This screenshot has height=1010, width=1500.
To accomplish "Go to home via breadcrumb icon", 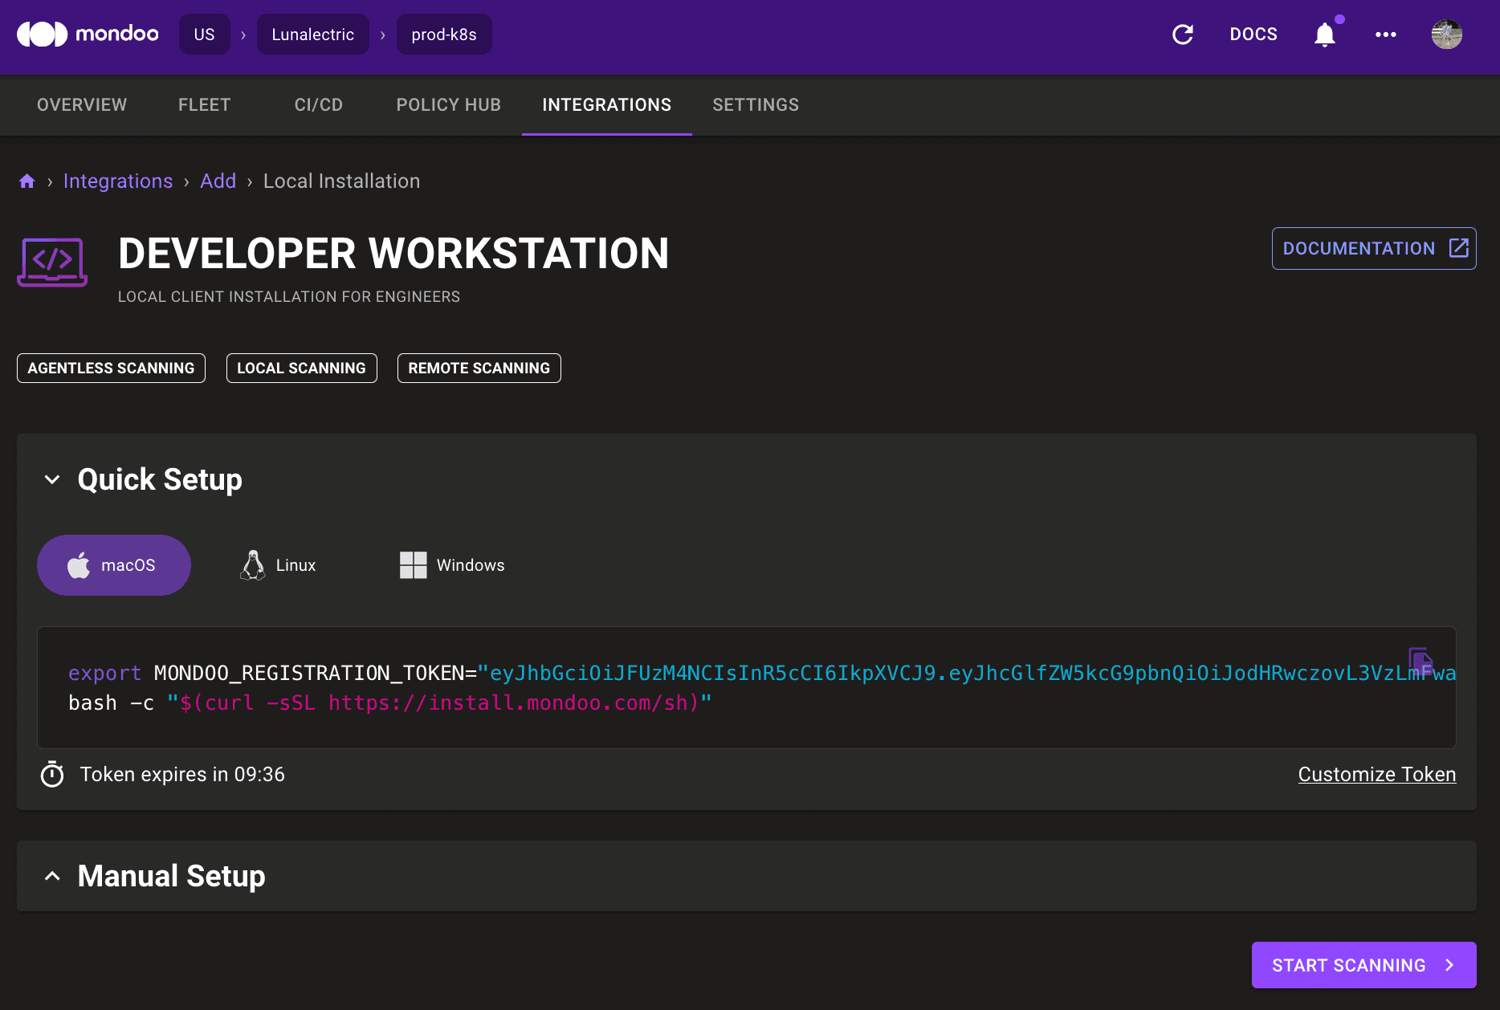I will click(x=27, y=181).
